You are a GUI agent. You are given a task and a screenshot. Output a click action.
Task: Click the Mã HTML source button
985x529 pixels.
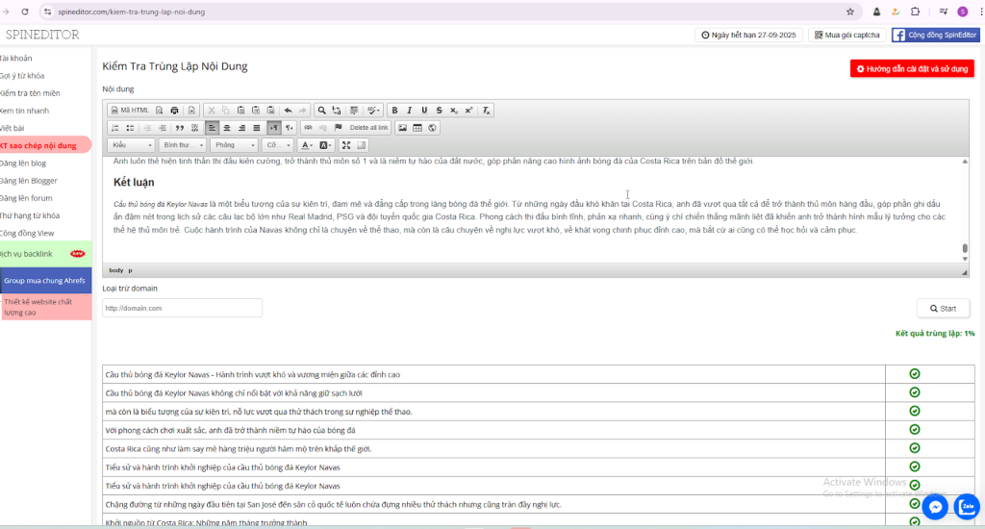point(130,111)
